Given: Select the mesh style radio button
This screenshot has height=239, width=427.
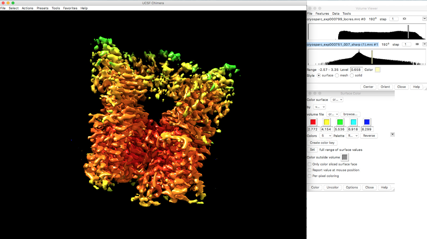Looking at the screenshot, I should coord(337,76).
